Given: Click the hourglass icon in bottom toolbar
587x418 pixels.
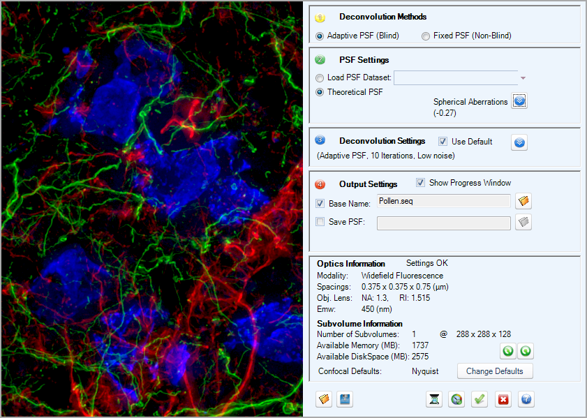Looking at the screenshot, I should point(435,399).
